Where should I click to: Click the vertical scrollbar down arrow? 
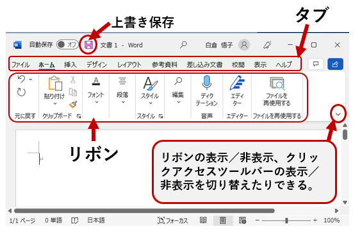click(345, 203)
